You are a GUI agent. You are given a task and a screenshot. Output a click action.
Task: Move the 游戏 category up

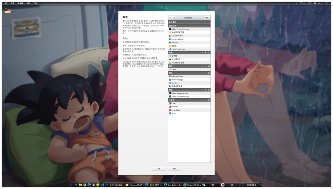[x=202, y=66]
